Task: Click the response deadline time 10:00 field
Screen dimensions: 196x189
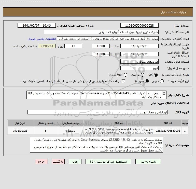Action: 101,46
